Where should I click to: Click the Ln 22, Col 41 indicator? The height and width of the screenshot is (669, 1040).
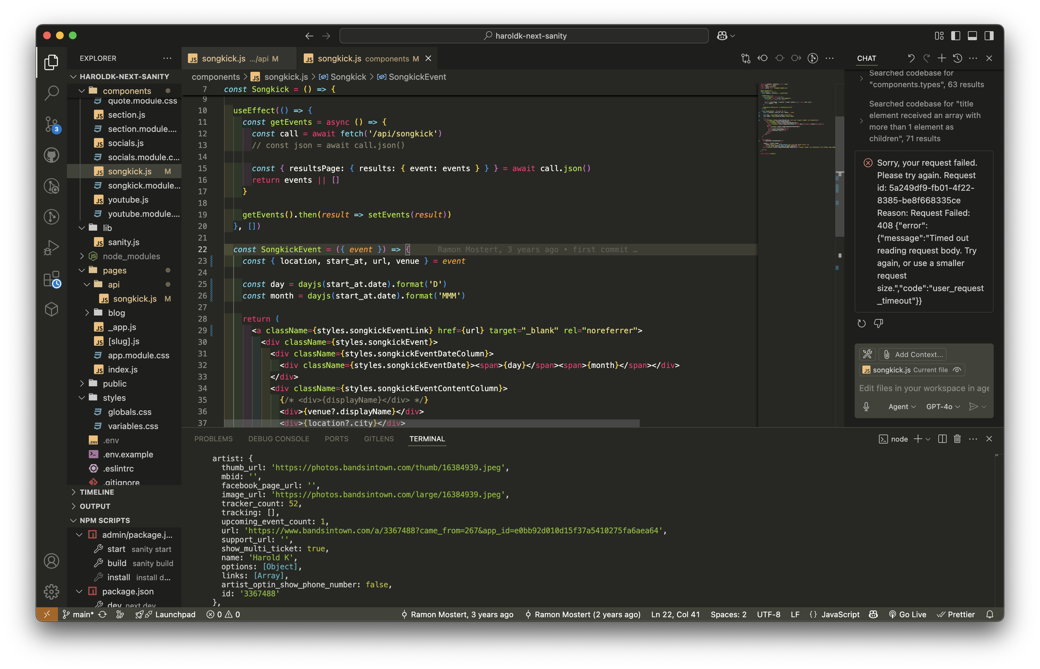(675, 614)
